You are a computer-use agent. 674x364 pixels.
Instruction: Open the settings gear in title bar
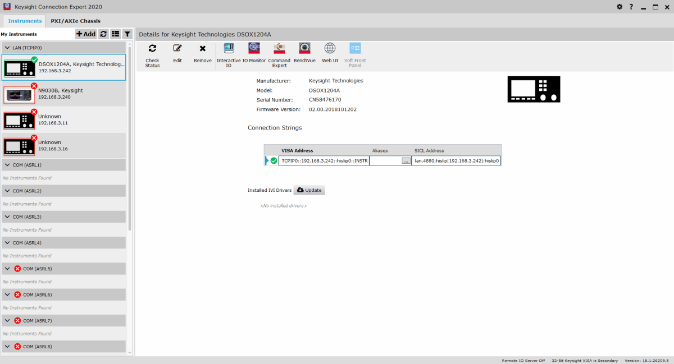(x=620, y=7)
